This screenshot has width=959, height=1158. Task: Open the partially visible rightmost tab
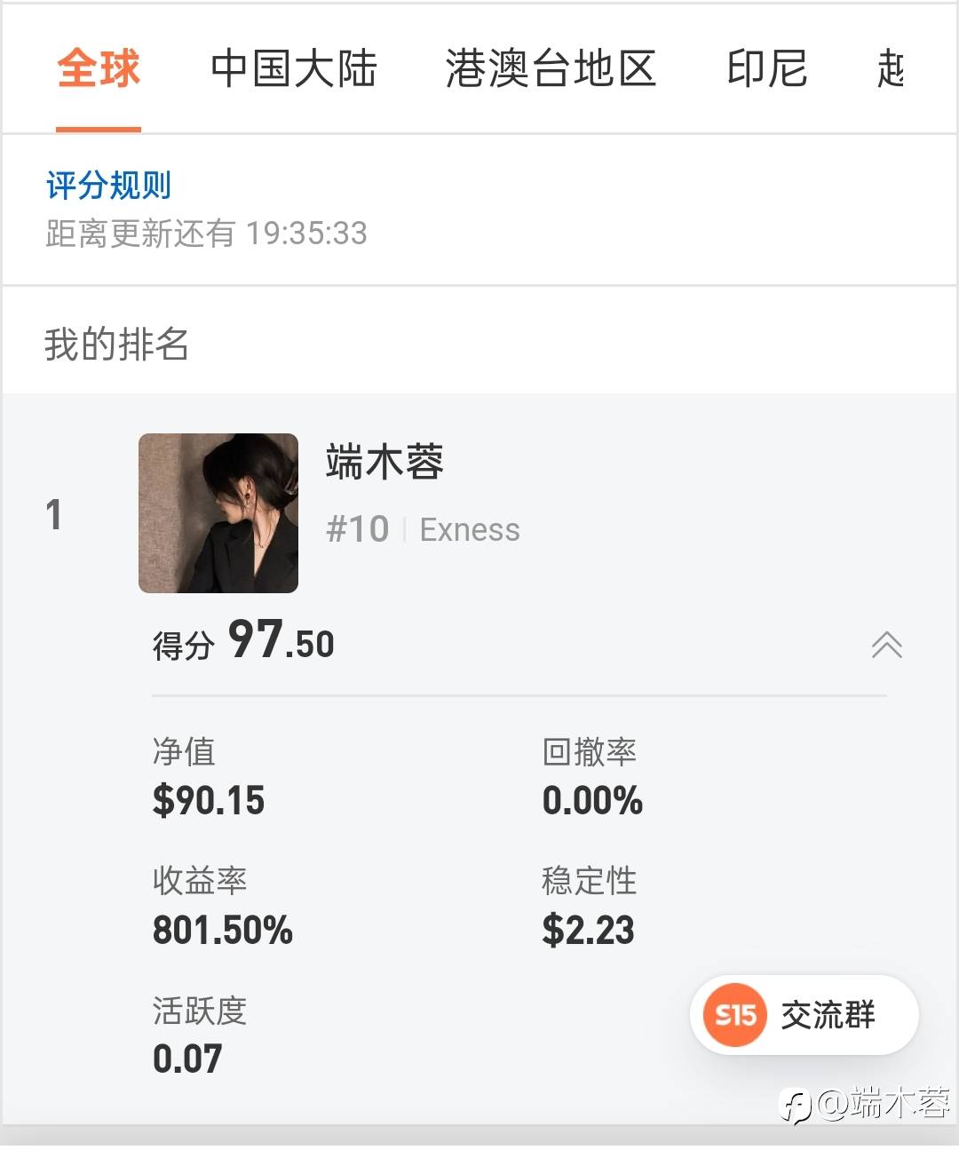coord(891,69)
